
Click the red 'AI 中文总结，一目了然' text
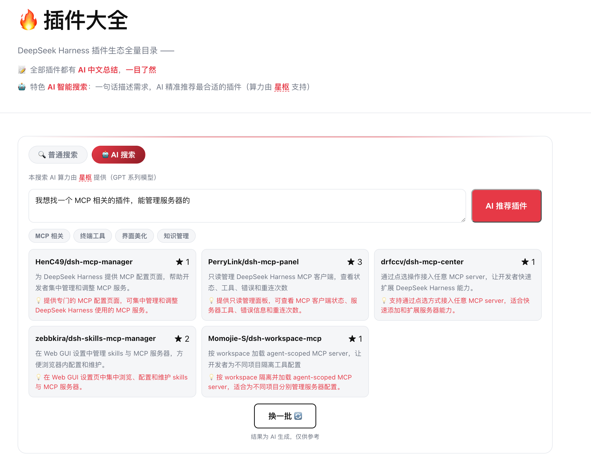(x=117, y=70)
